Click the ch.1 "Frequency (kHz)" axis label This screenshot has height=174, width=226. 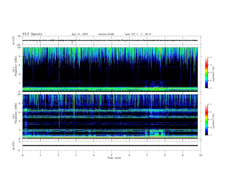16,66
